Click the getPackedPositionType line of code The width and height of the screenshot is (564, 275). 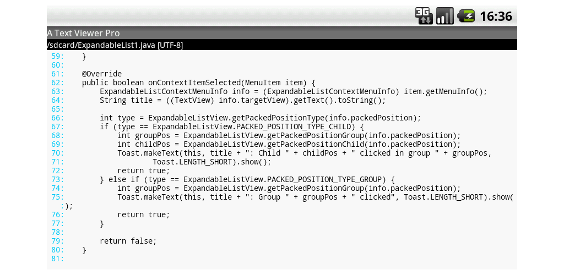[260, 118]
